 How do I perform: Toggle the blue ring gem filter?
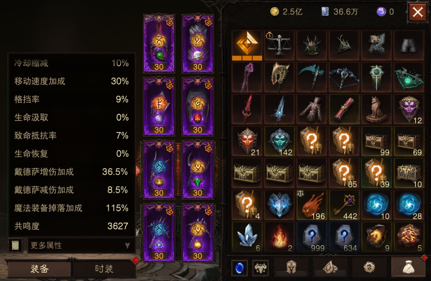point(239,268)
